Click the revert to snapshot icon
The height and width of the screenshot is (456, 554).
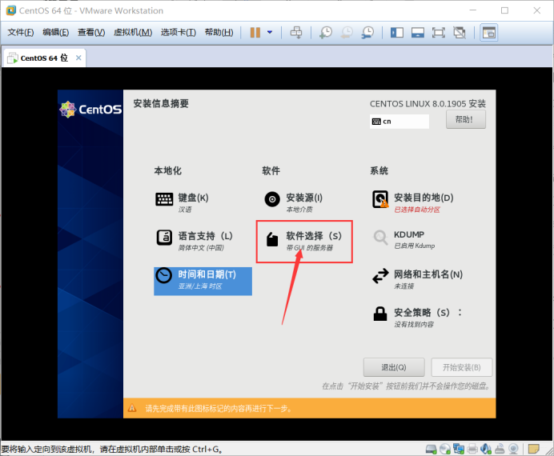(347, 33)
